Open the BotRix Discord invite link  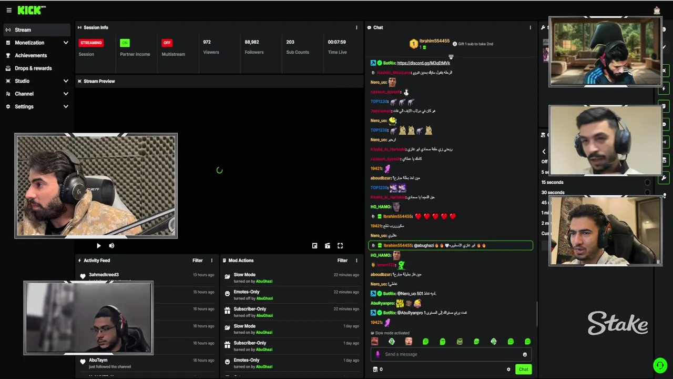click(424, 63)
